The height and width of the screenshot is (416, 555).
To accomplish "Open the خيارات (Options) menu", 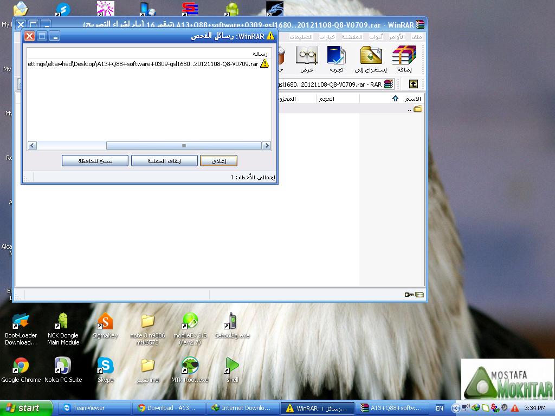I will click(x=327, y=37).
